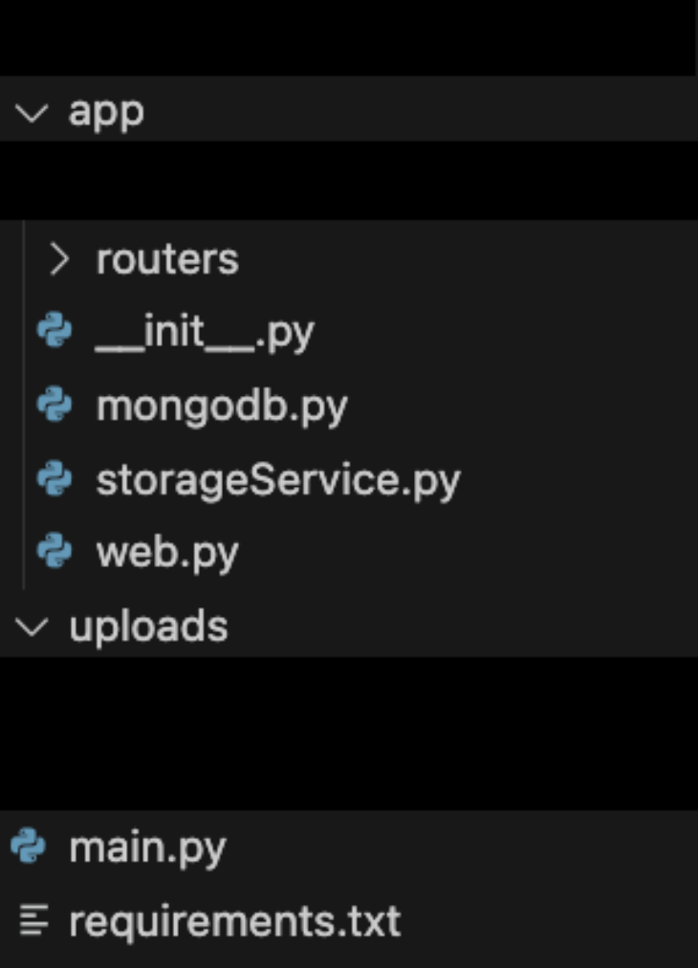The width and height of the screenshot is (698, 968).
Task: Click the Python icon beside __init__.py
Action: [55, 330]
